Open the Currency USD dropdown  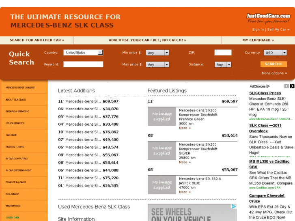click(x=275, y=53)
